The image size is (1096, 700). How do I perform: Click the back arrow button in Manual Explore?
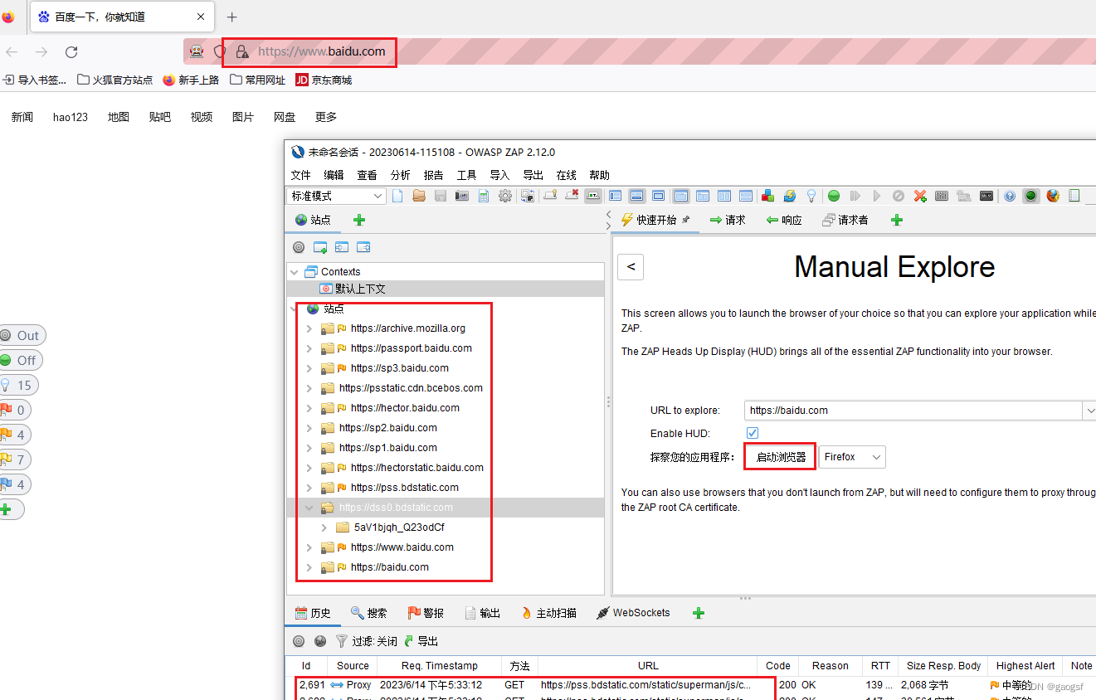click(631, 266)
